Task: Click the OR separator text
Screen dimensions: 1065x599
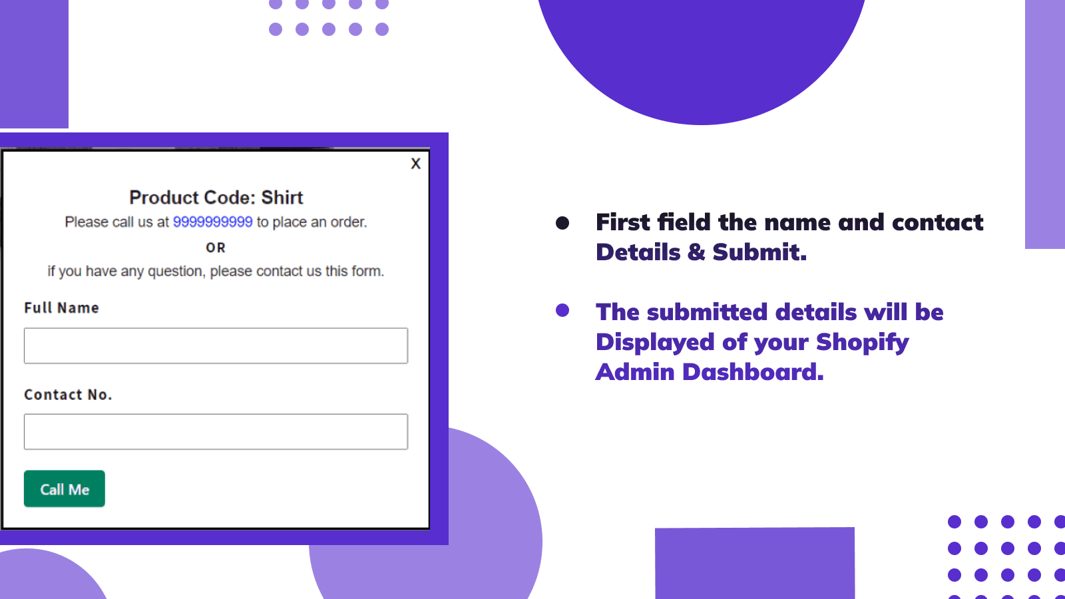Action: point(216,248)
